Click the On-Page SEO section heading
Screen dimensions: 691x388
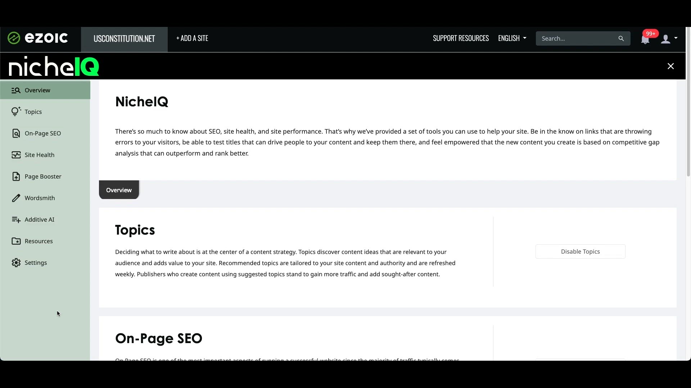[x=159, y=338]
